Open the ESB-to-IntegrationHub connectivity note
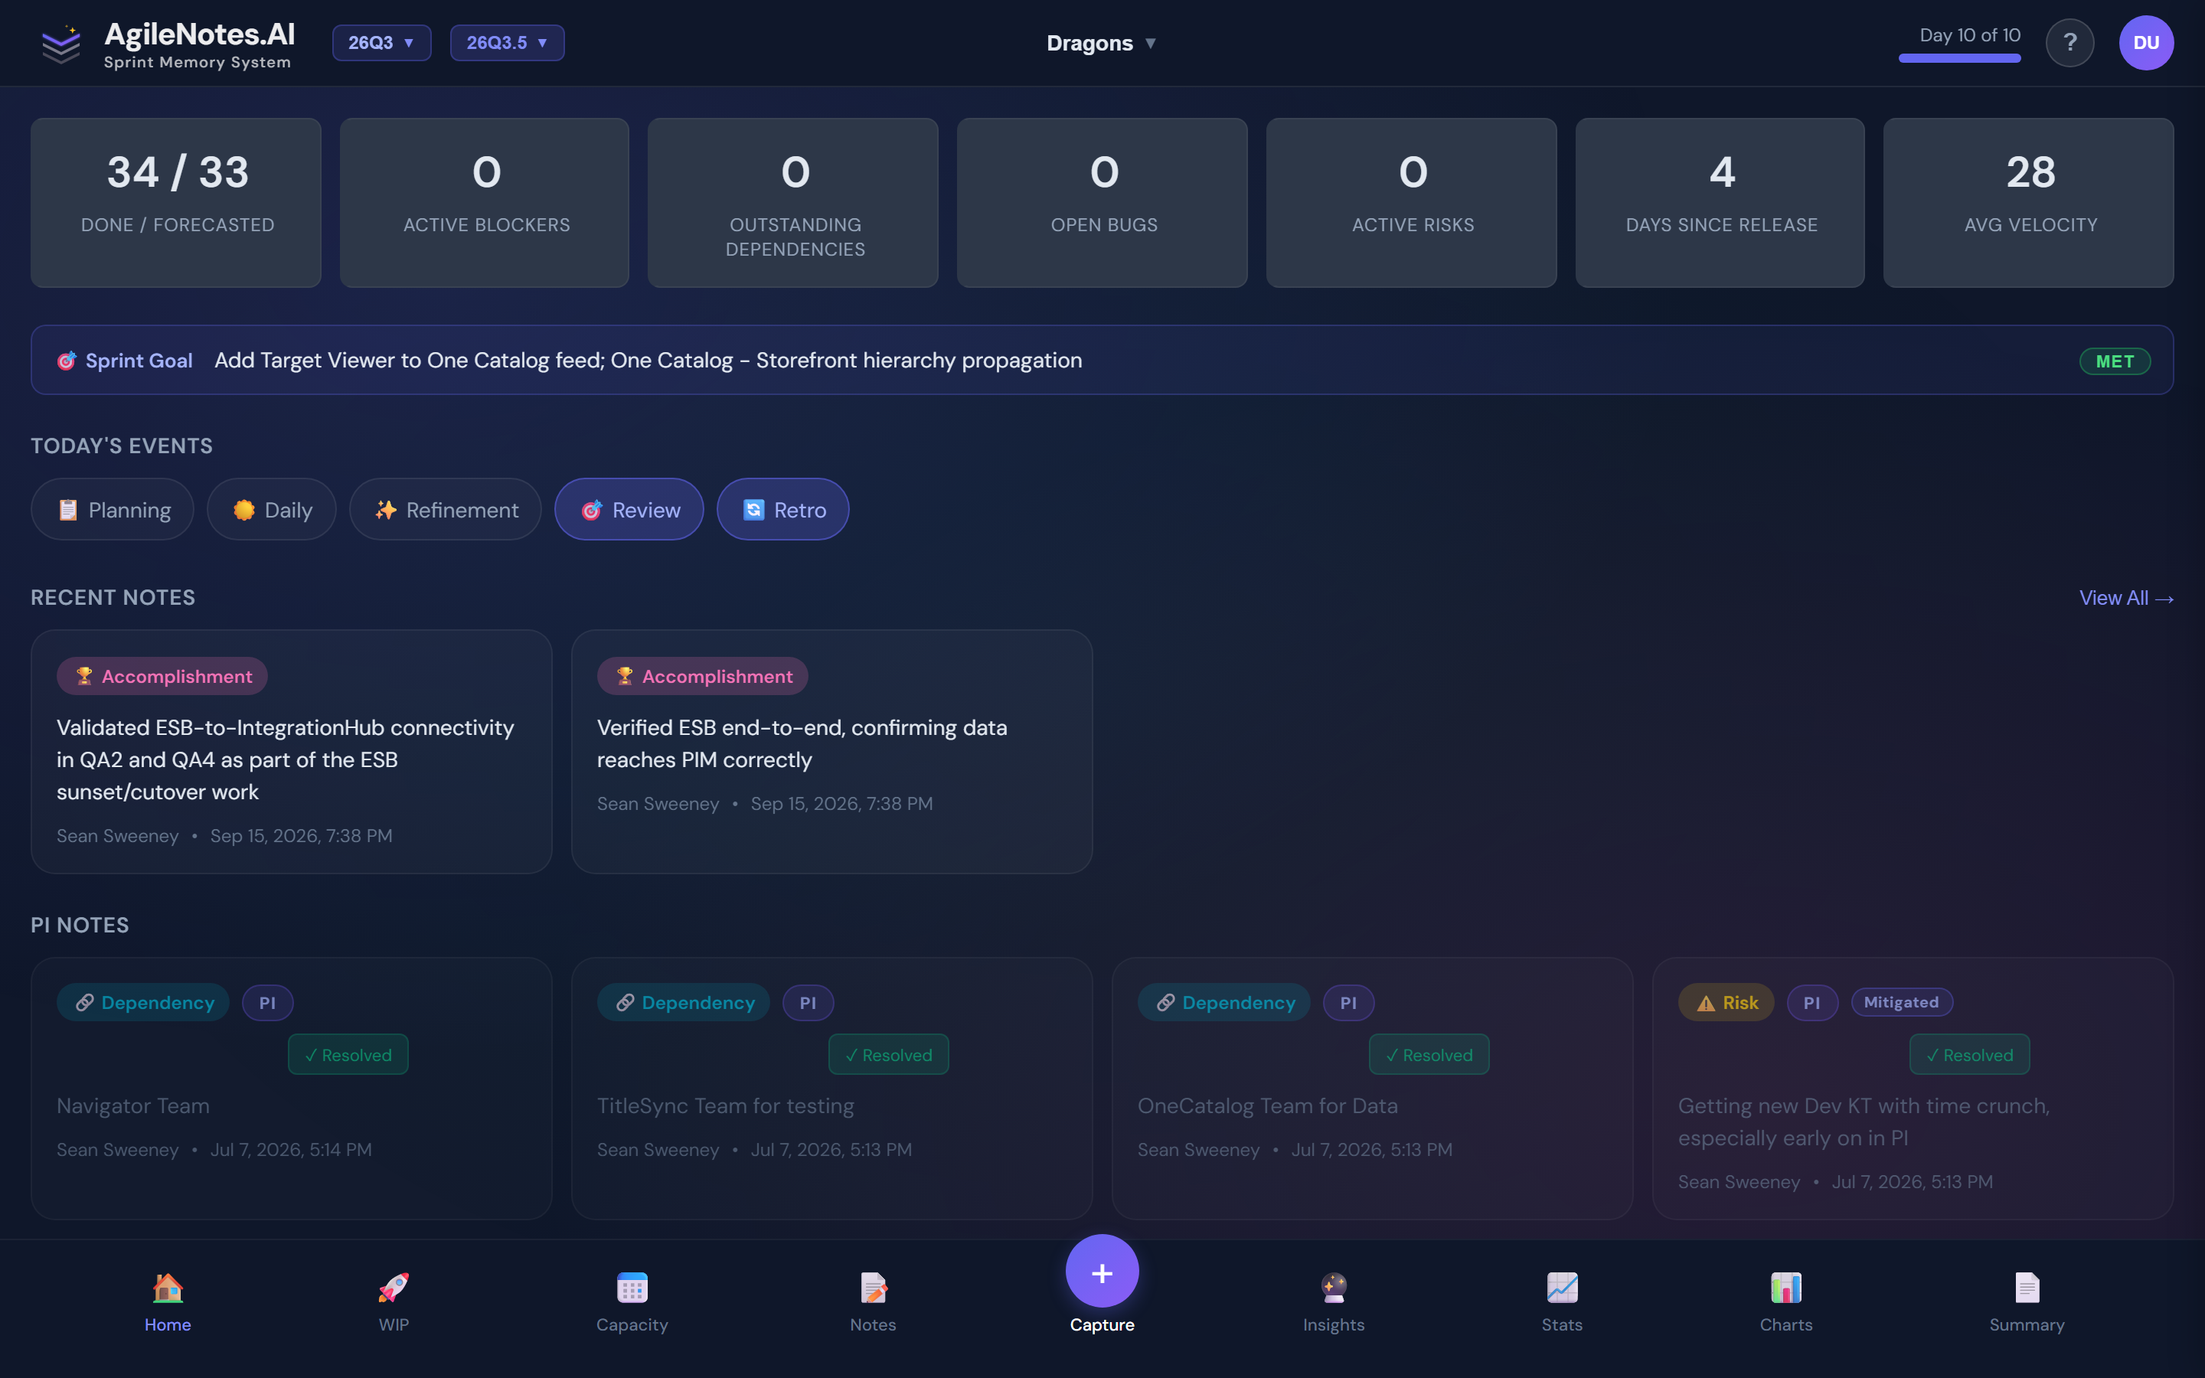Image resolution: width=2205 pixels, height=1378 pixels. pos(292,752)
